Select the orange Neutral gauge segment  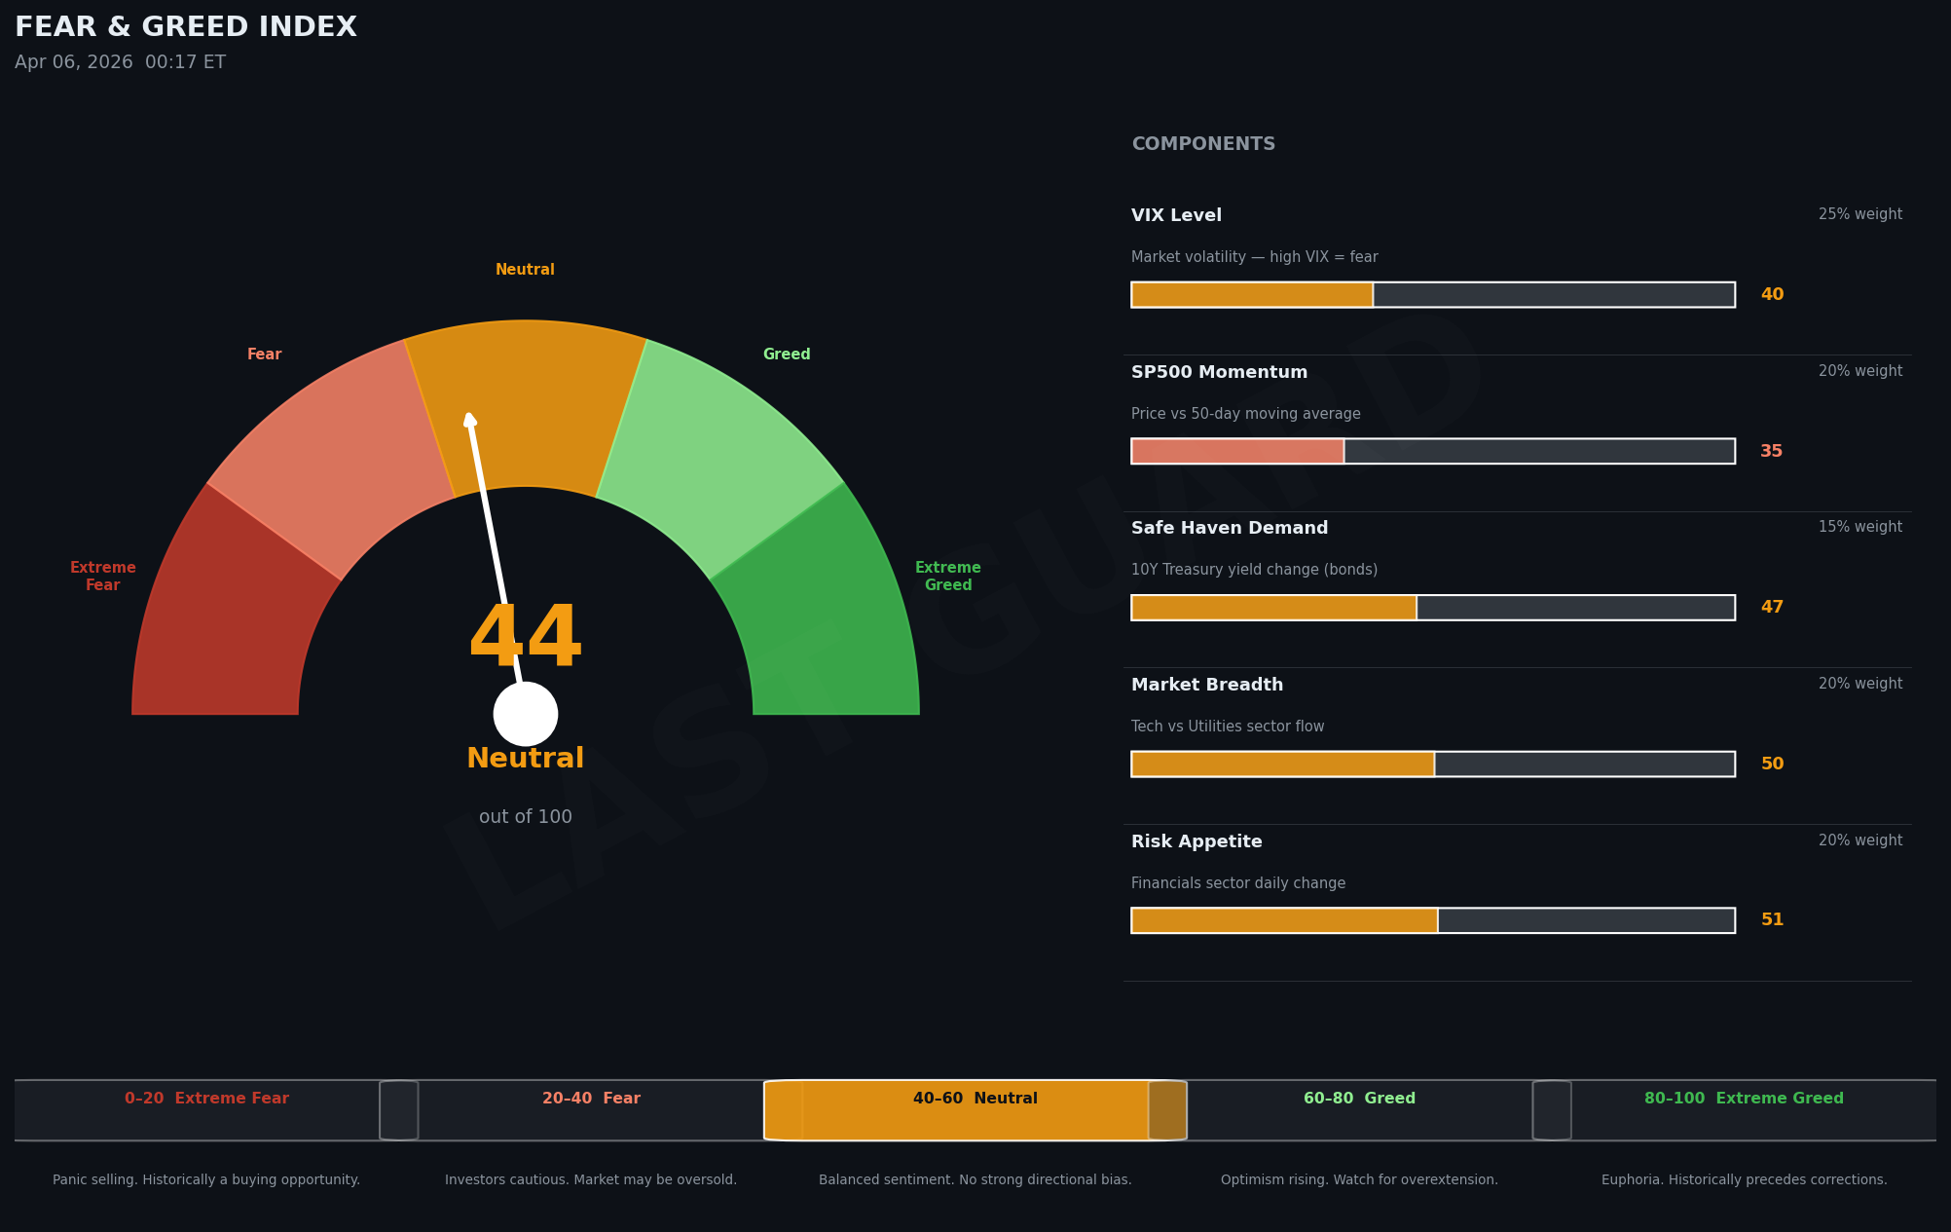(x=526, y=404)
